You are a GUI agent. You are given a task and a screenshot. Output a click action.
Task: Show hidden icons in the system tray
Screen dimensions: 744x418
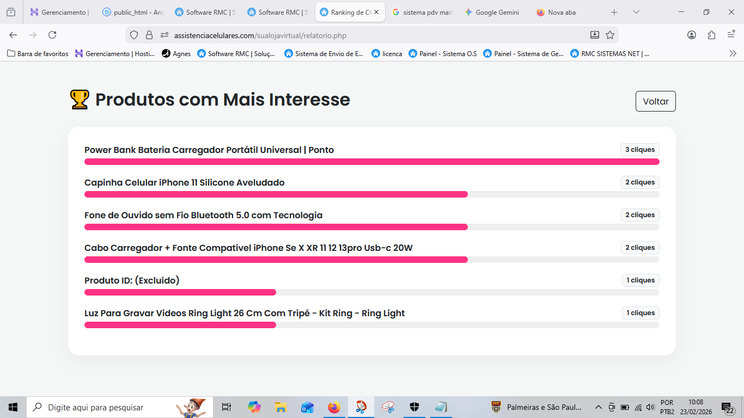[598, 407]
